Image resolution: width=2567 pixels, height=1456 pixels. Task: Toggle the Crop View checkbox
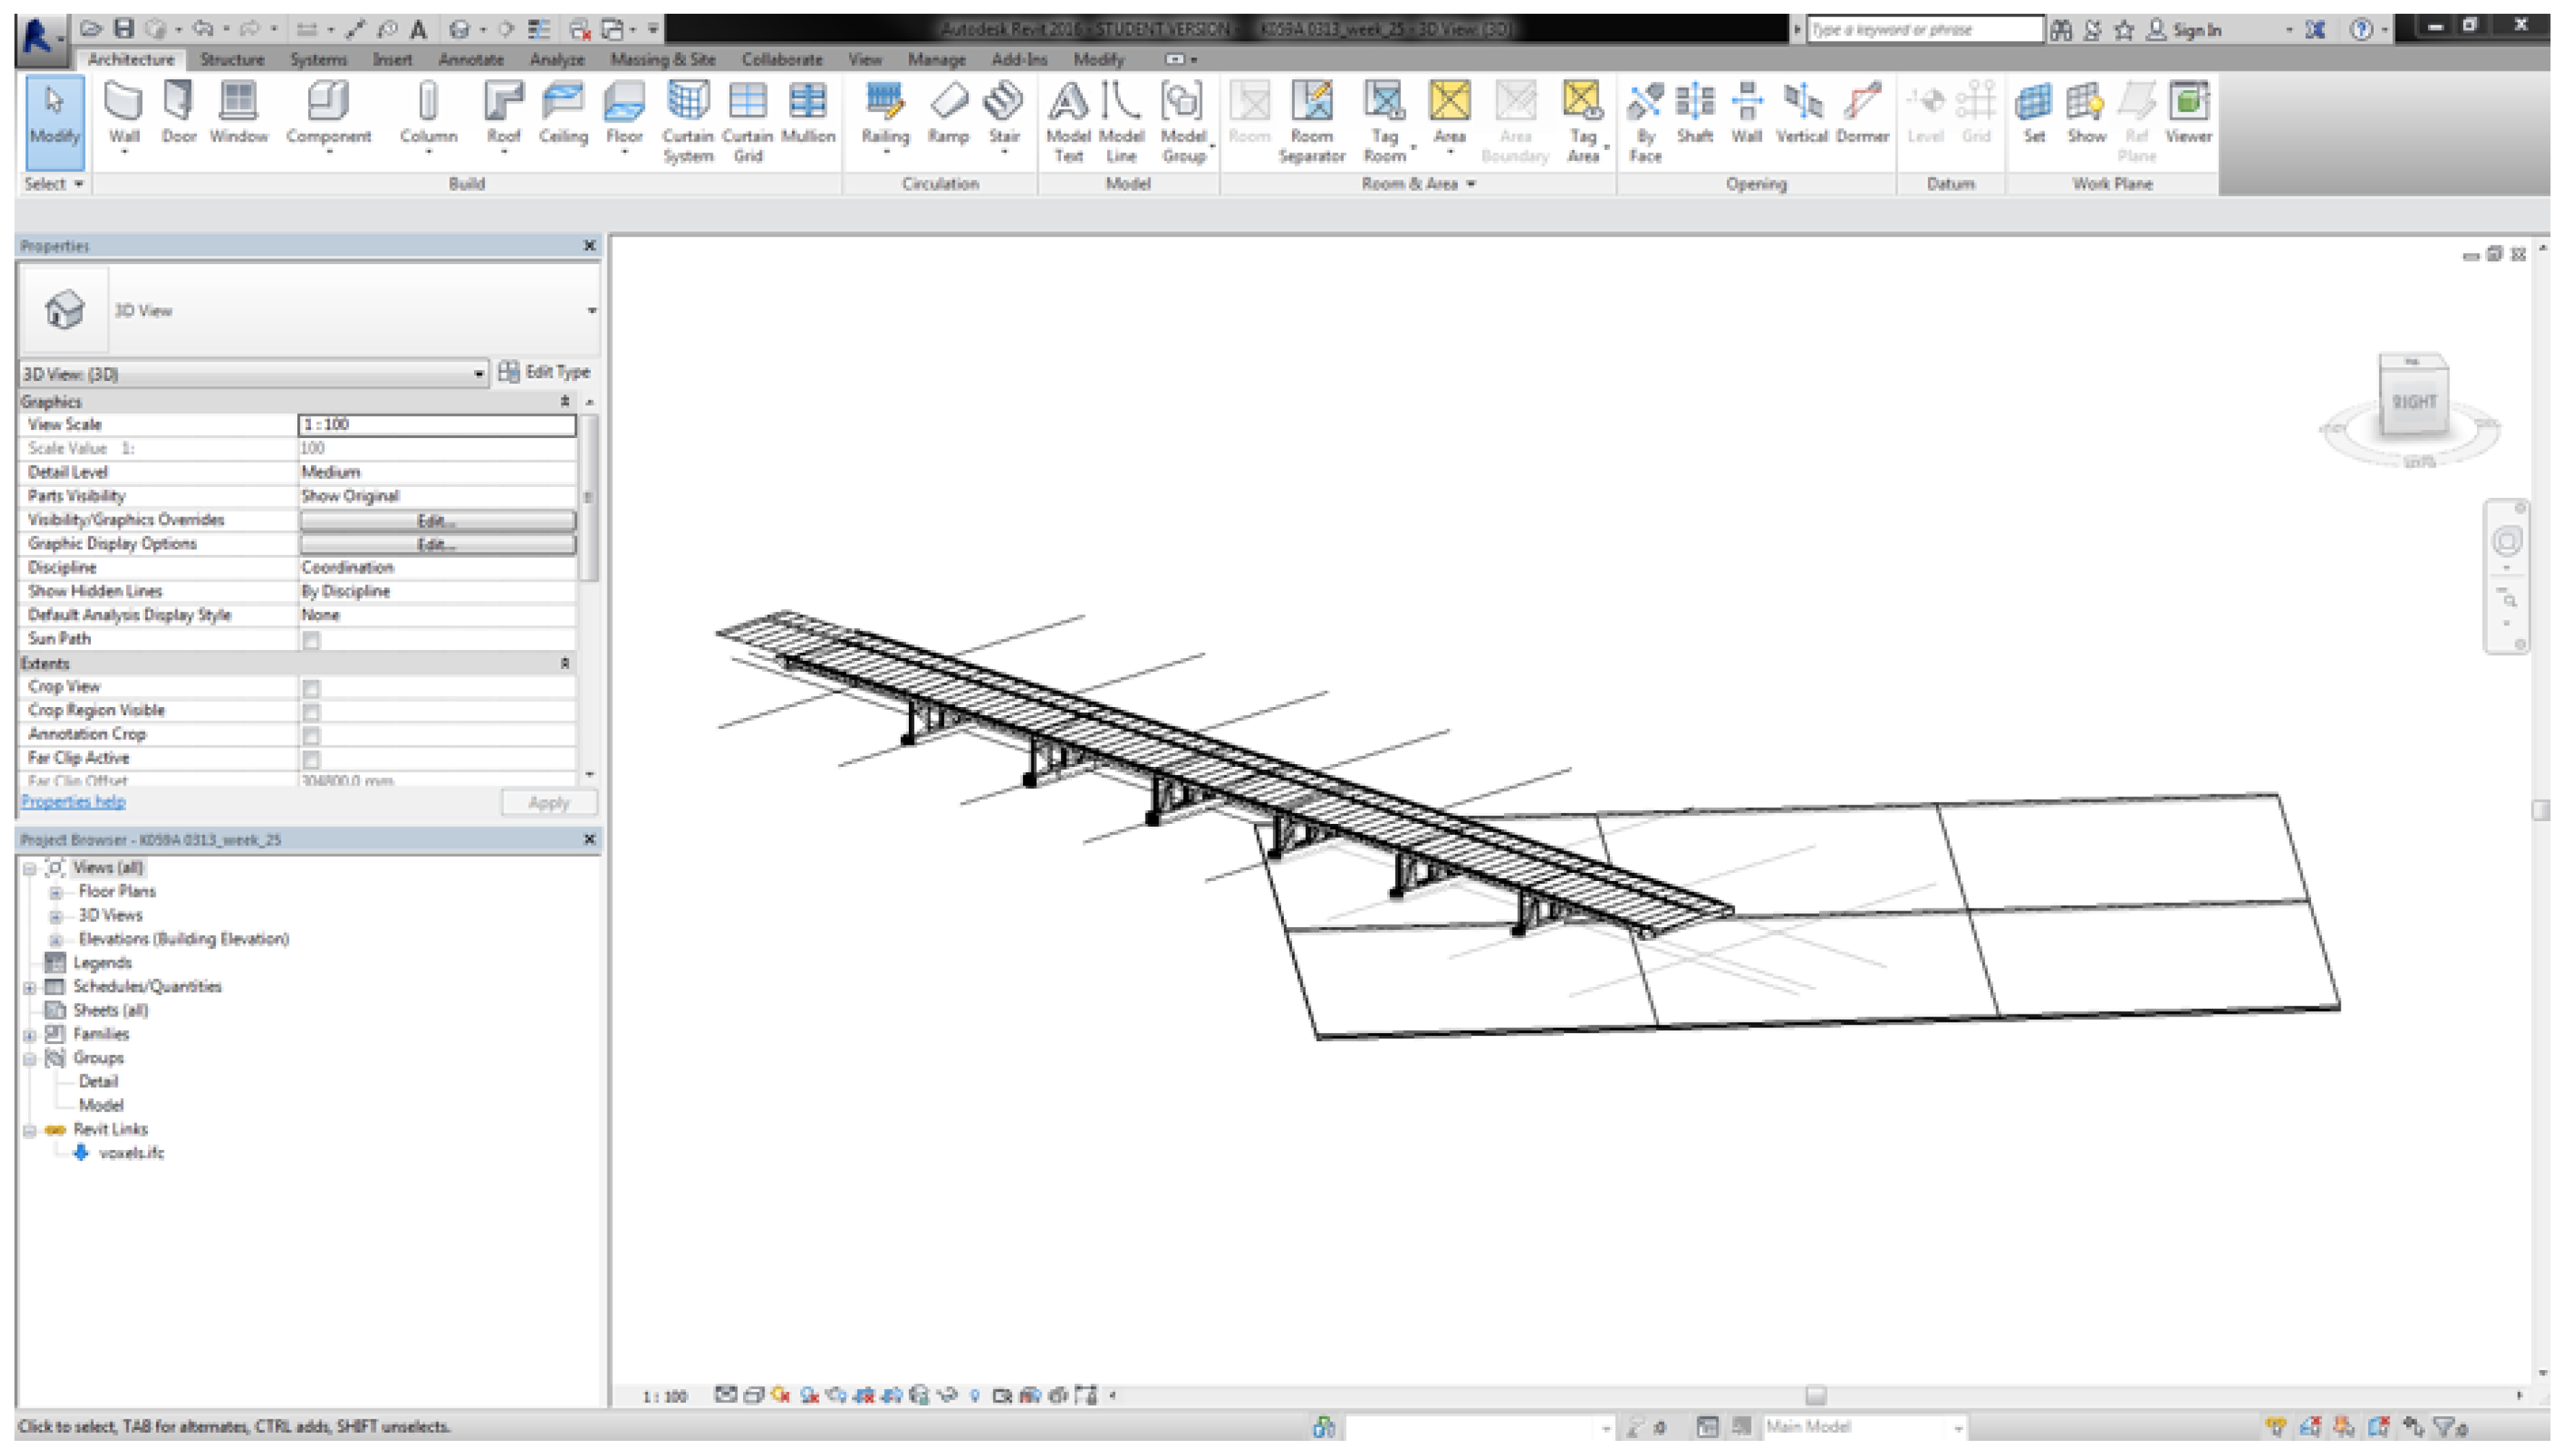click(x=312, y=688)
